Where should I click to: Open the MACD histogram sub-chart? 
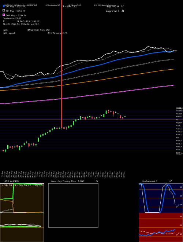point(22,227)
